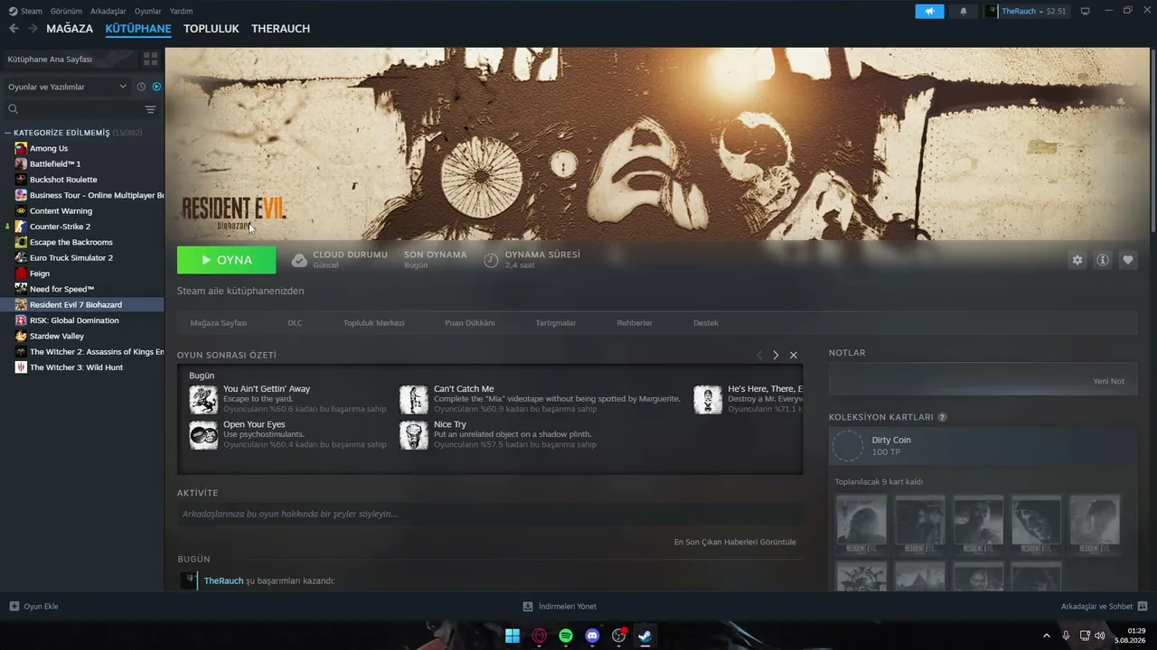Toggle show ready-to-play games only
This screenshot has height=650, width=1157.
pos(156,87)
